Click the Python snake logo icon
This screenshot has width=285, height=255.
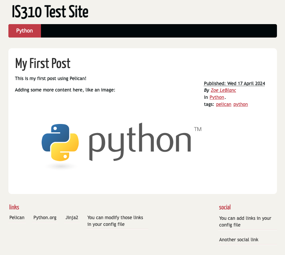[60, 142]
